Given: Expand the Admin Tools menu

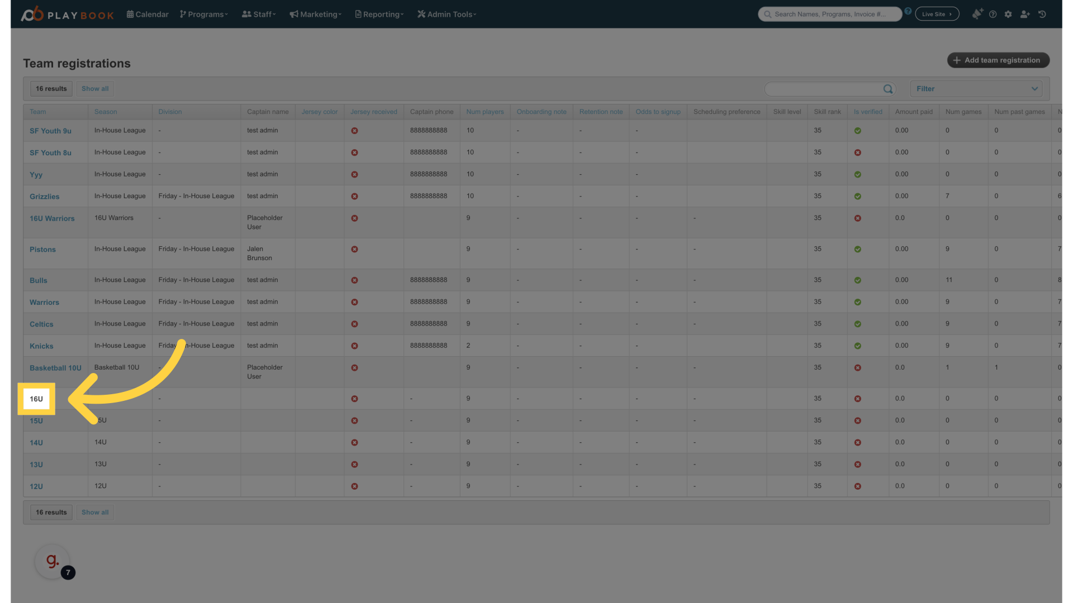Looking at the screenshot, I should tap(447, 15).
